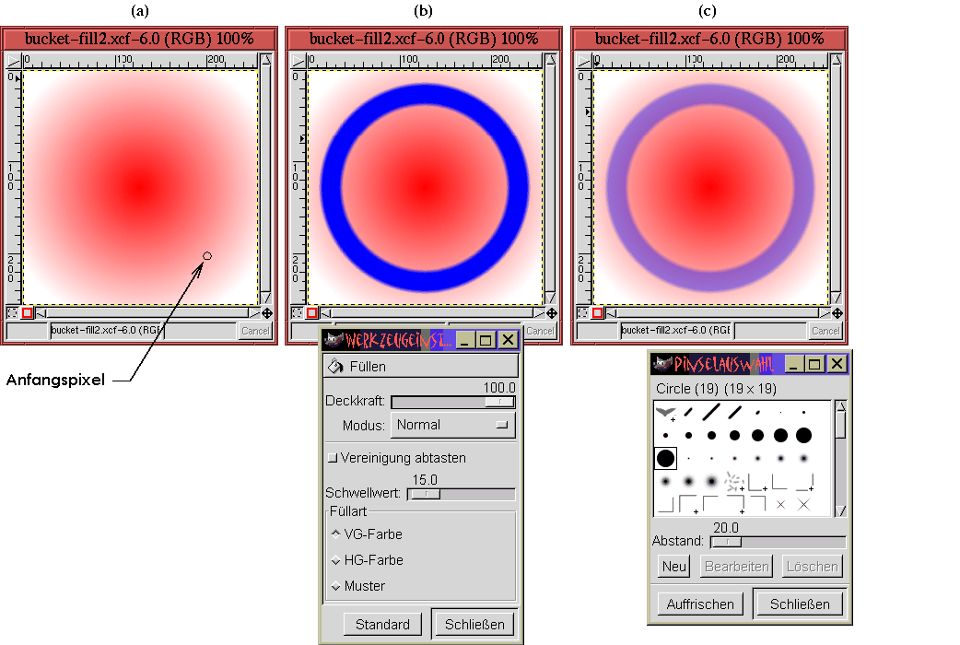Enable the Vereinigung abtasten checkbox
This screenshot has width=960, height=645.
333,458
